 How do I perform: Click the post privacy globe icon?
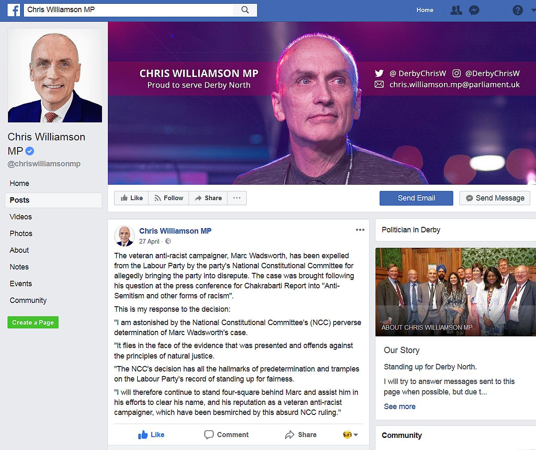[x=168, y=241]
